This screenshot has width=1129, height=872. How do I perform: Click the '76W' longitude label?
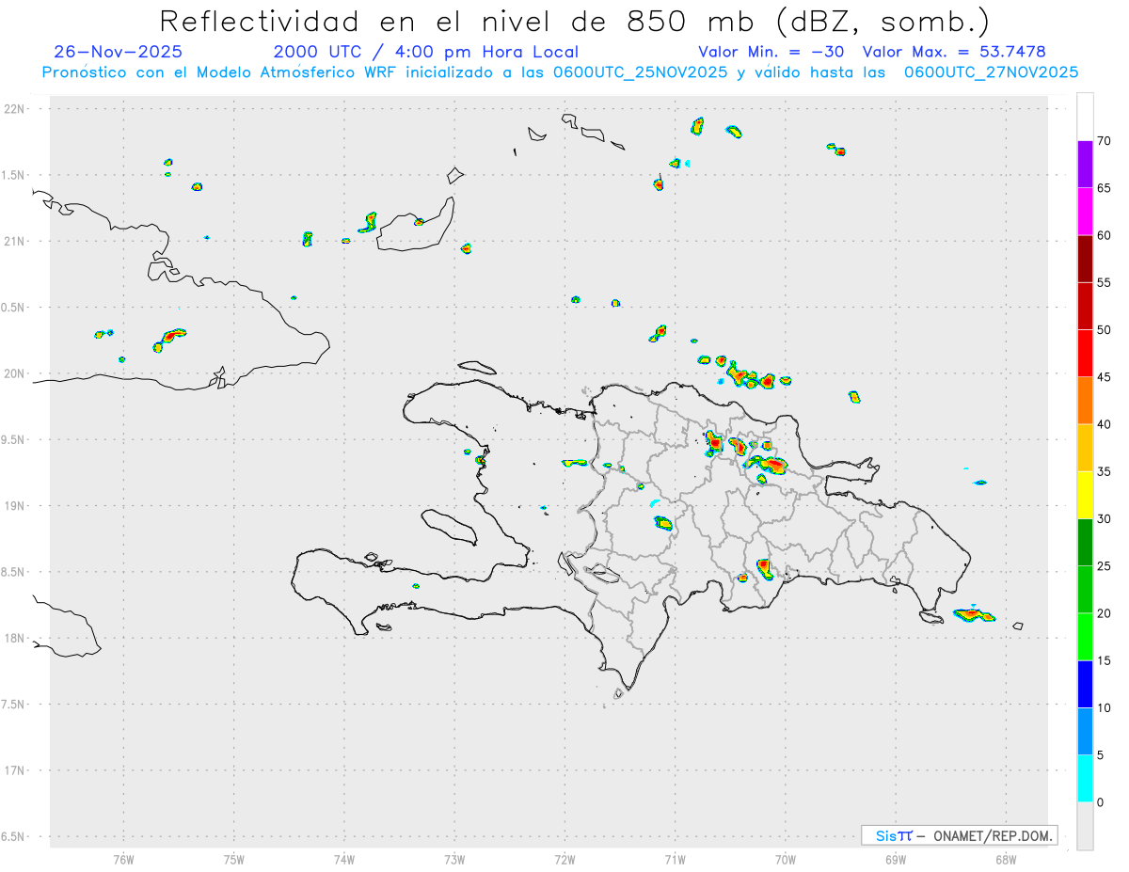tap(123, 859)
